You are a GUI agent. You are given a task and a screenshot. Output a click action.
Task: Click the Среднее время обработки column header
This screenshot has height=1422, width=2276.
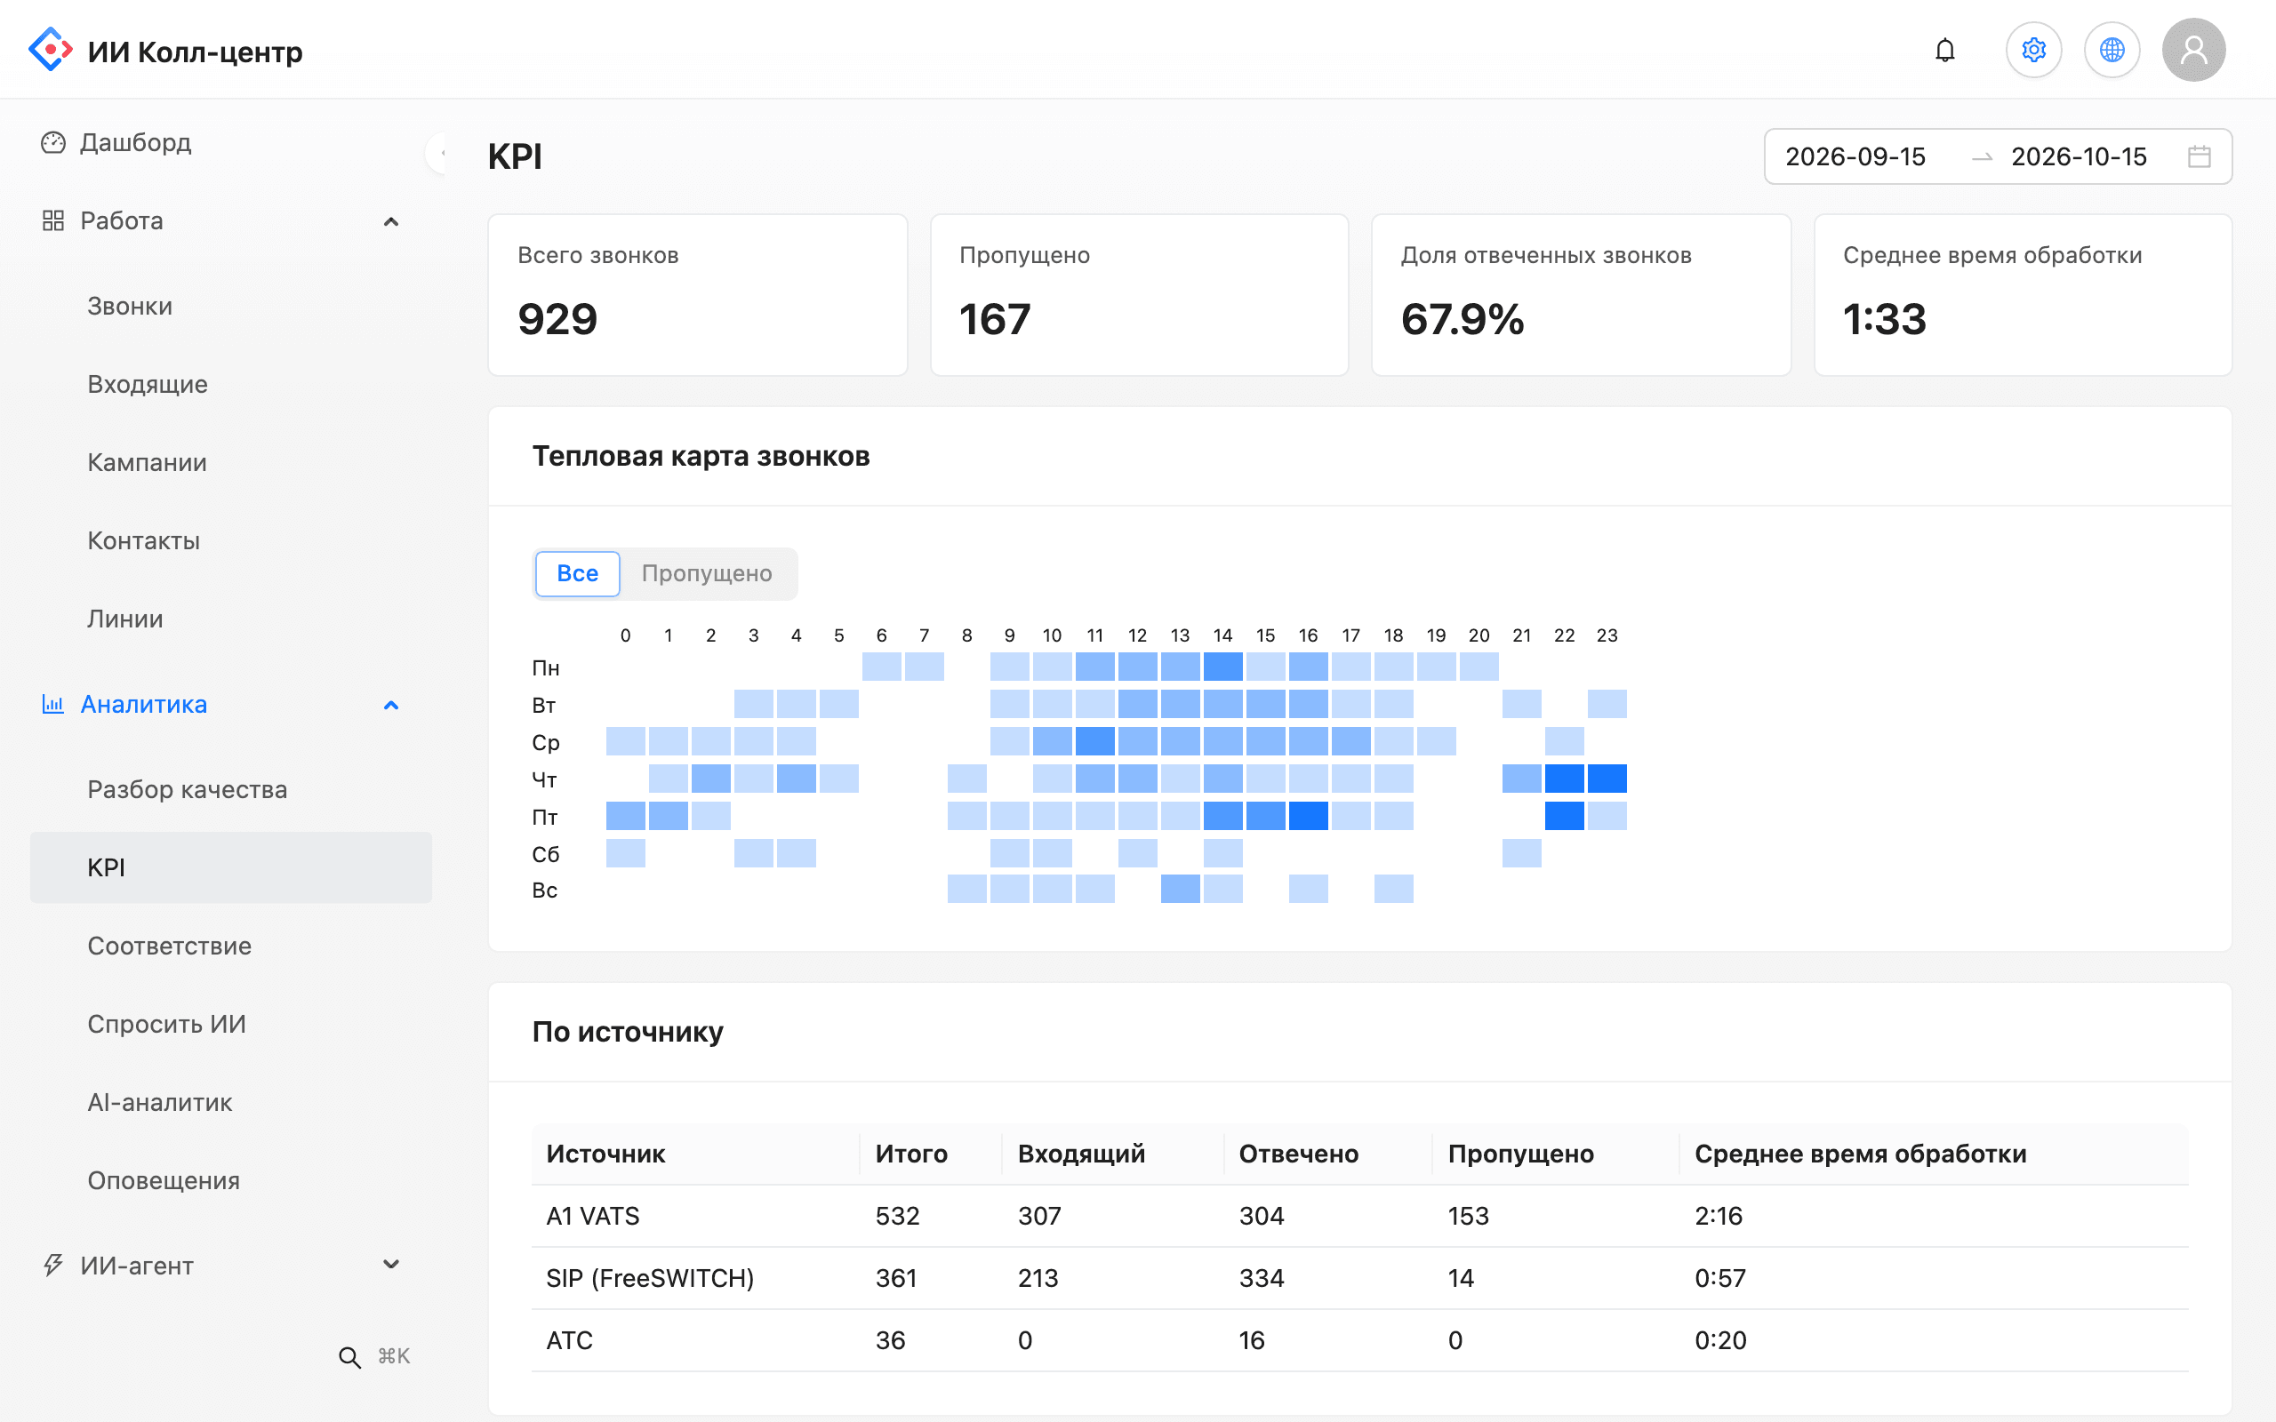1934,1153
